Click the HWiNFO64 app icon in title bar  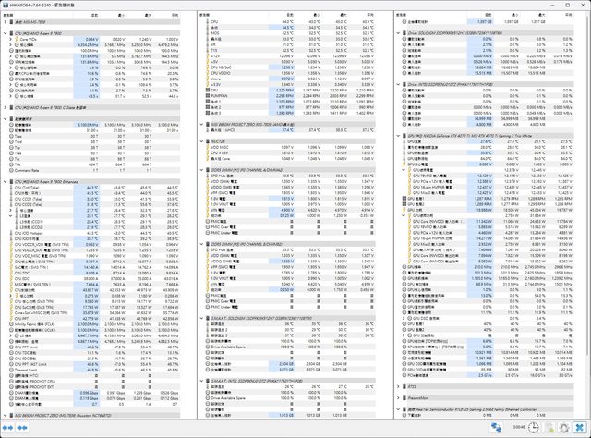click(5, 4)
